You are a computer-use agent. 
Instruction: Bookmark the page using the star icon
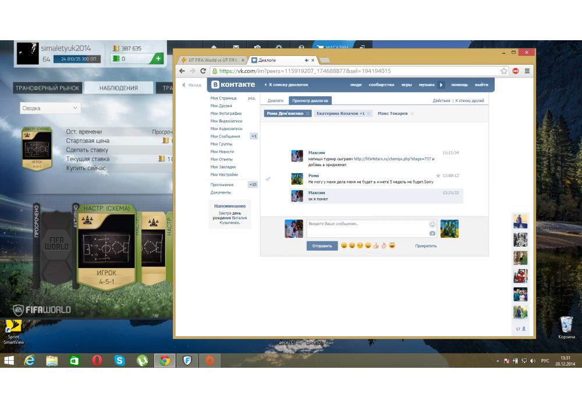[x=504, y=71]
